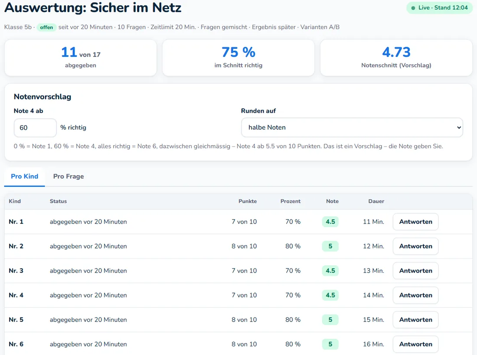Click the 4.73 Notenschnitt card
This screenshot has height=355, width=477.
[x=396, y=58]
